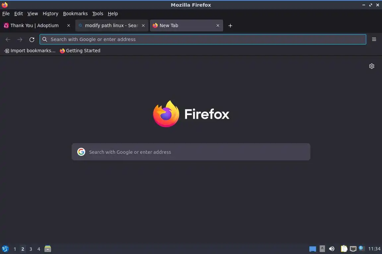Screen dimensions: 382x254
Task: Minimize the Mozilla Firefox window
Action: pyautogui.click(x=364, y=5)
